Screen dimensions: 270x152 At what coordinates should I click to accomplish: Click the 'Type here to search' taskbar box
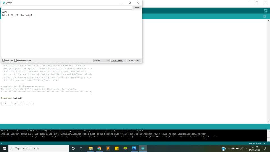39,148
